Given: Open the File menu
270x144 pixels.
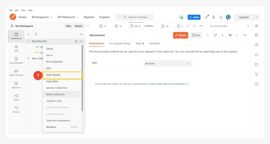Looking at the screenshot, I should pos(11,10).
